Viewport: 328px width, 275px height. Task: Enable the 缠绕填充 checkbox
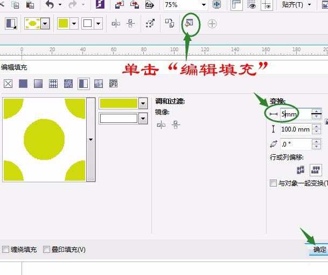coord(6,250)
